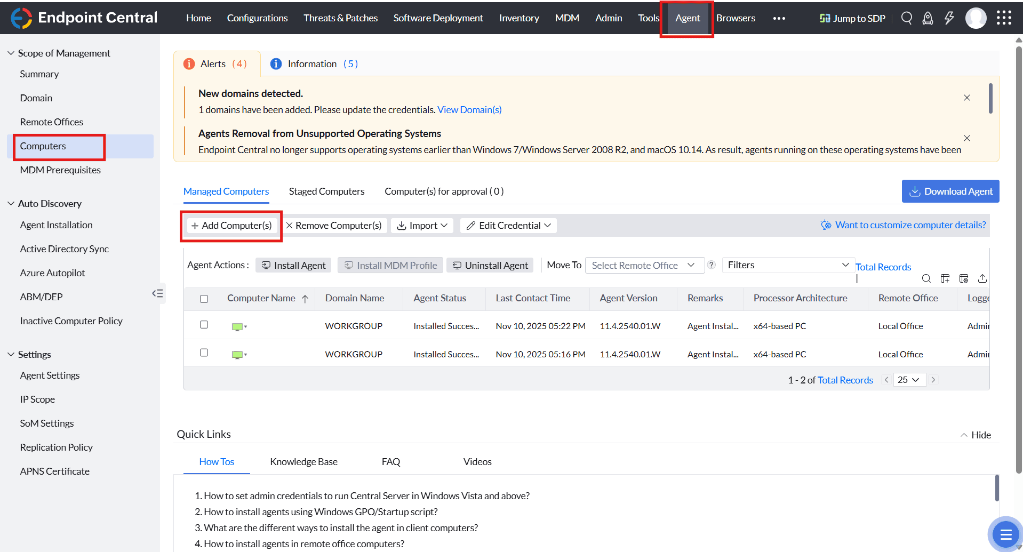Click the search icon above the computers table

coord(926,278)
